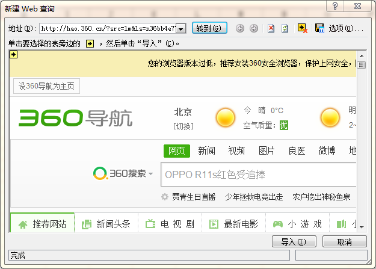Viewport: 376px width, 269px height.
Task: Click the gamepad icon beside 小游戏
Action: click(278, 224)
